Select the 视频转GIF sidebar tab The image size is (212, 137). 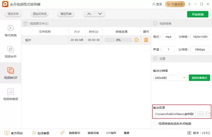(11, 73)
